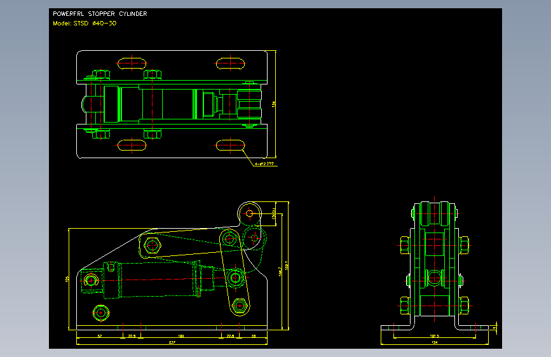This screenshot has height=357, width=551.
Task: Pick the '100' dimension in side view
Action: pyautogui.click(x=180, y=336)
